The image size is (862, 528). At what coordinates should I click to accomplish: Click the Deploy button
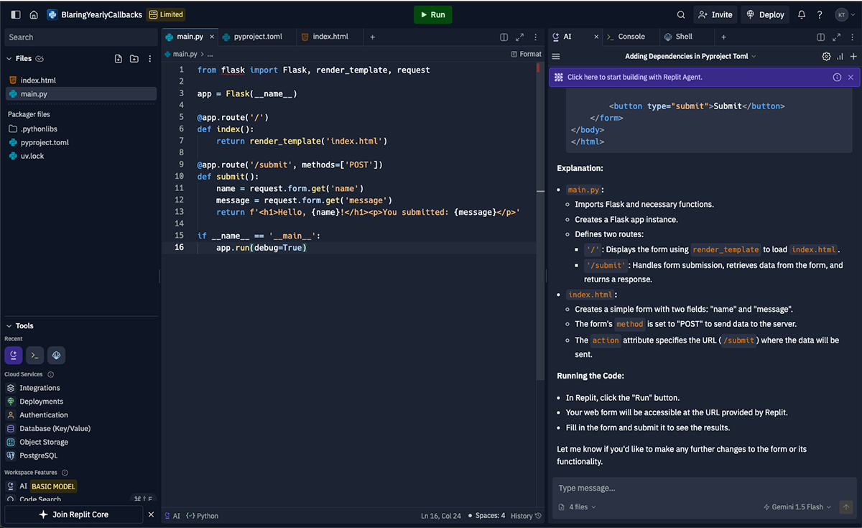click(765, 14)
